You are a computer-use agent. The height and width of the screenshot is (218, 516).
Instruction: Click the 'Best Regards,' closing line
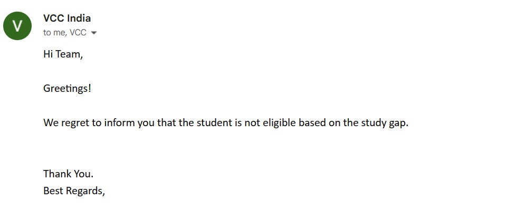[x=74, y=191]
